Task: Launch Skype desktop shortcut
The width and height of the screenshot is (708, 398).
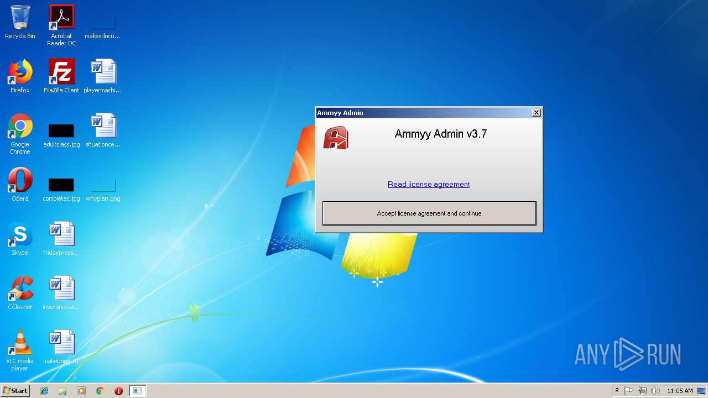Action: 20,239
